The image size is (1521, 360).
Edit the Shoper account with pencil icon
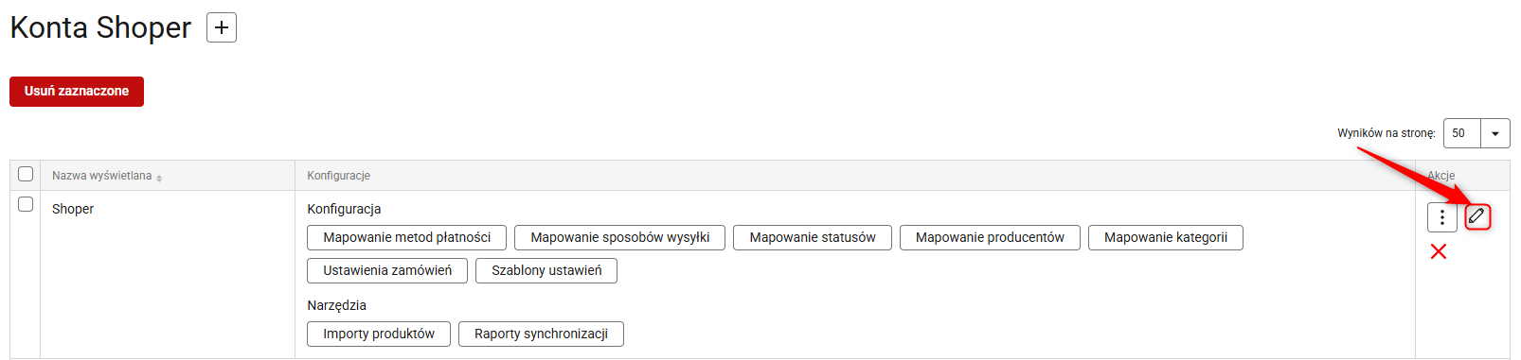tap(1476, 216)
